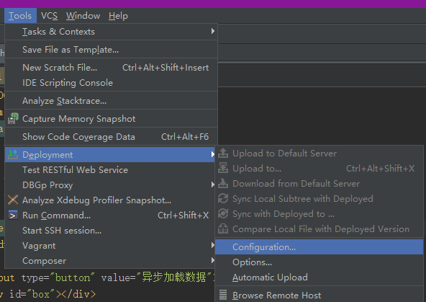Select Analyze Stacktrace option

(111, 101)
